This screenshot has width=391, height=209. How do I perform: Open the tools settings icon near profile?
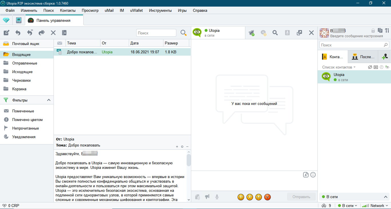pos(387,30)
